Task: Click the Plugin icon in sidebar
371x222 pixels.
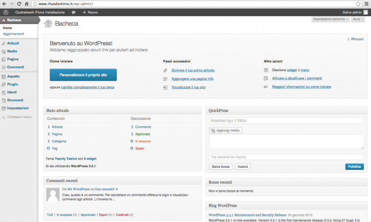Action: 4,84
